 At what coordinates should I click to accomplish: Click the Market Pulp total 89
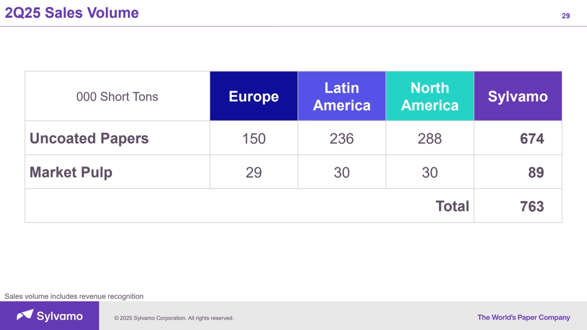[x=536, y=172]
